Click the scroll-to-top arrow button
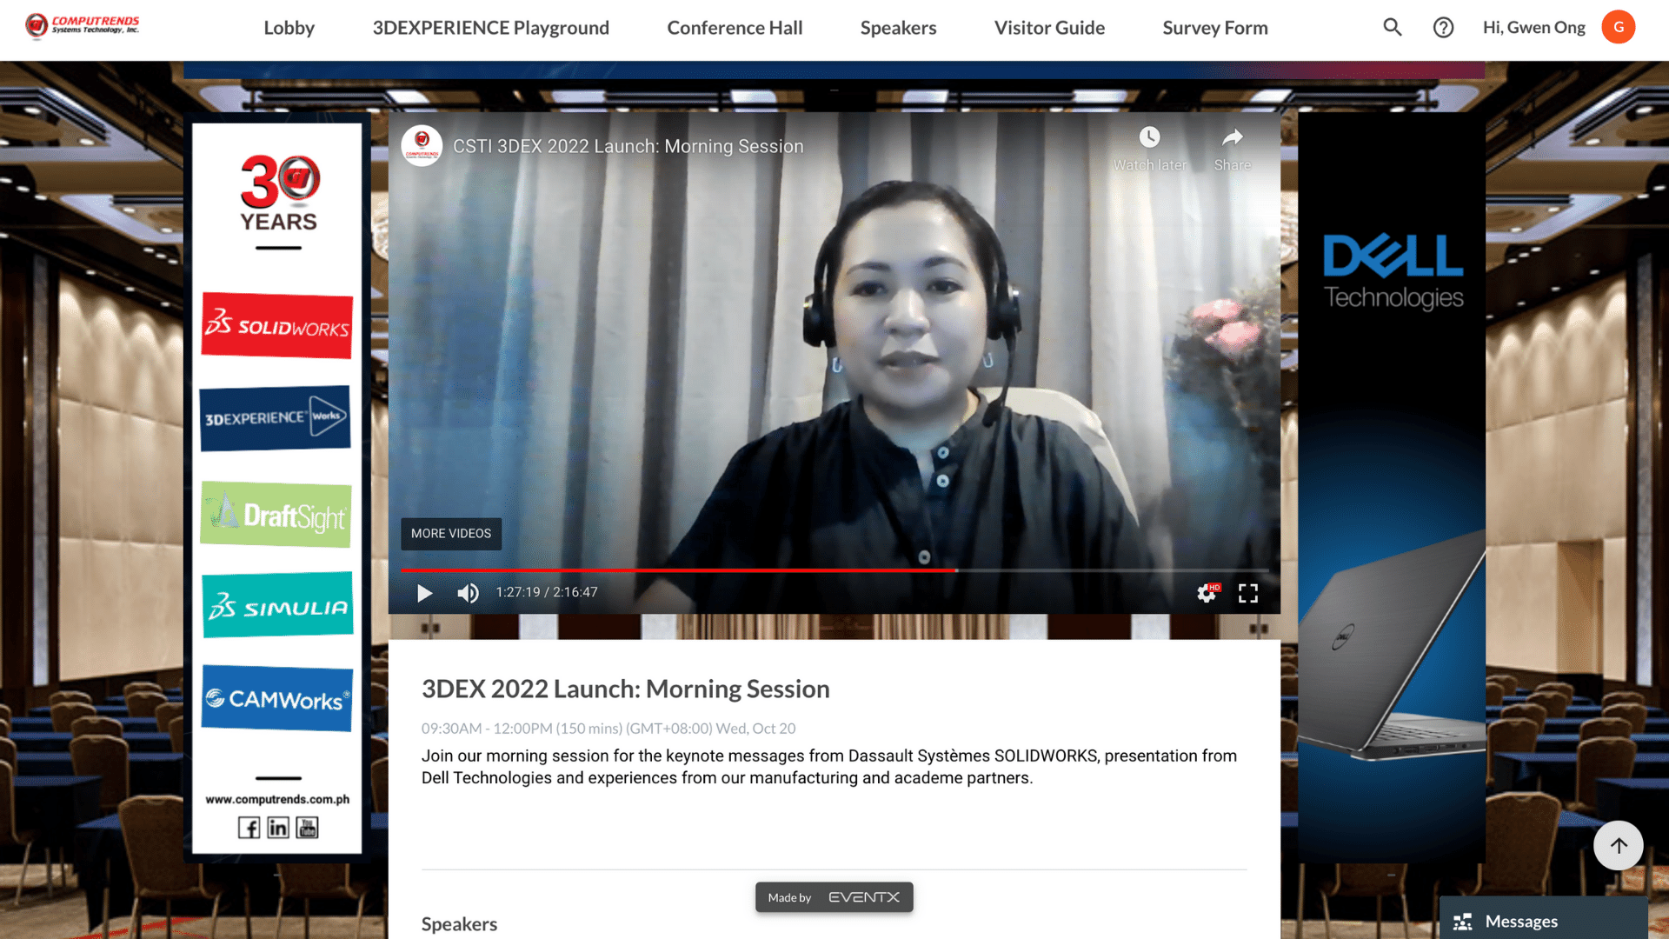The width and height of the screenshot is (1669, 939). coord(1618,845)
